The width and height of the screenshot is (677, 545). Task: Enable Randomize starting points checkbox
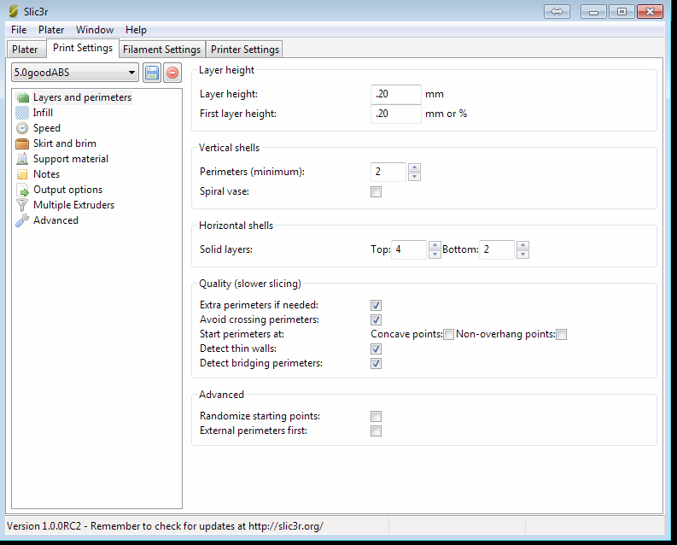tap(376, 417)
